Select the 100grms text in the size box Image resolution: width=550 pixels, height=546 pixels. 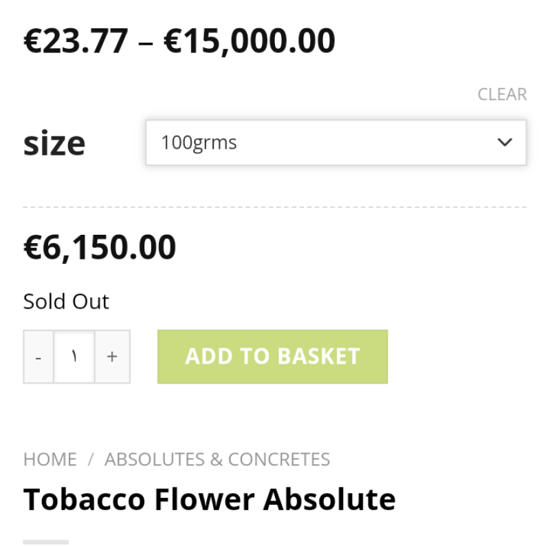(x=199, y=143)
